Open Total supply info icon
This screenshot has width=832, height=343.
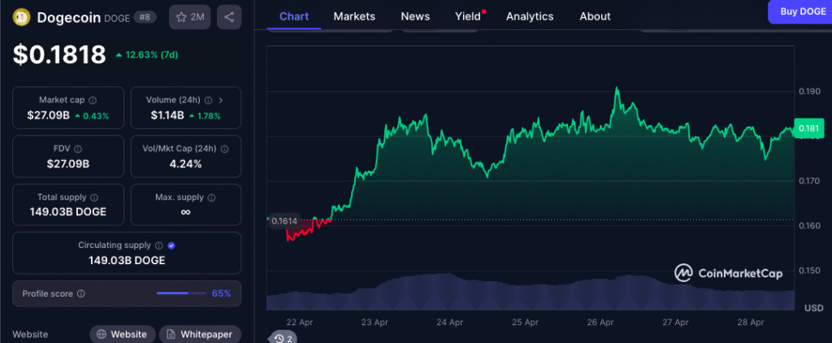click(94, 198)
